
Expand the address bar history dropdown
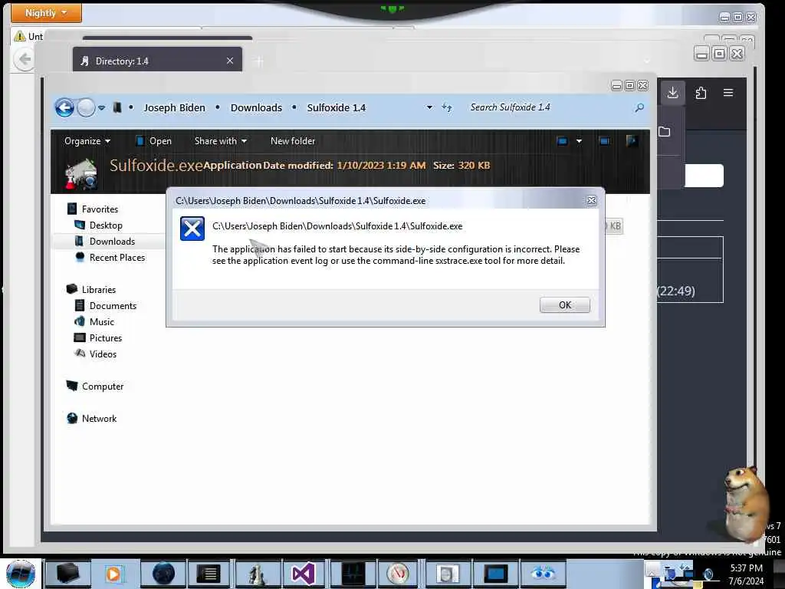tap(429, 107)
